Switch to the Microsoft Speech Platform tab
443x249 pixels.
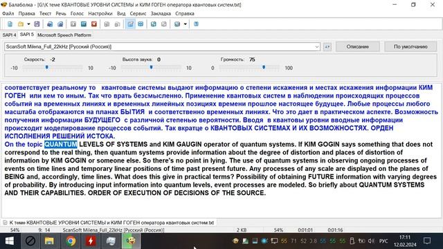(x=64, y=35)
